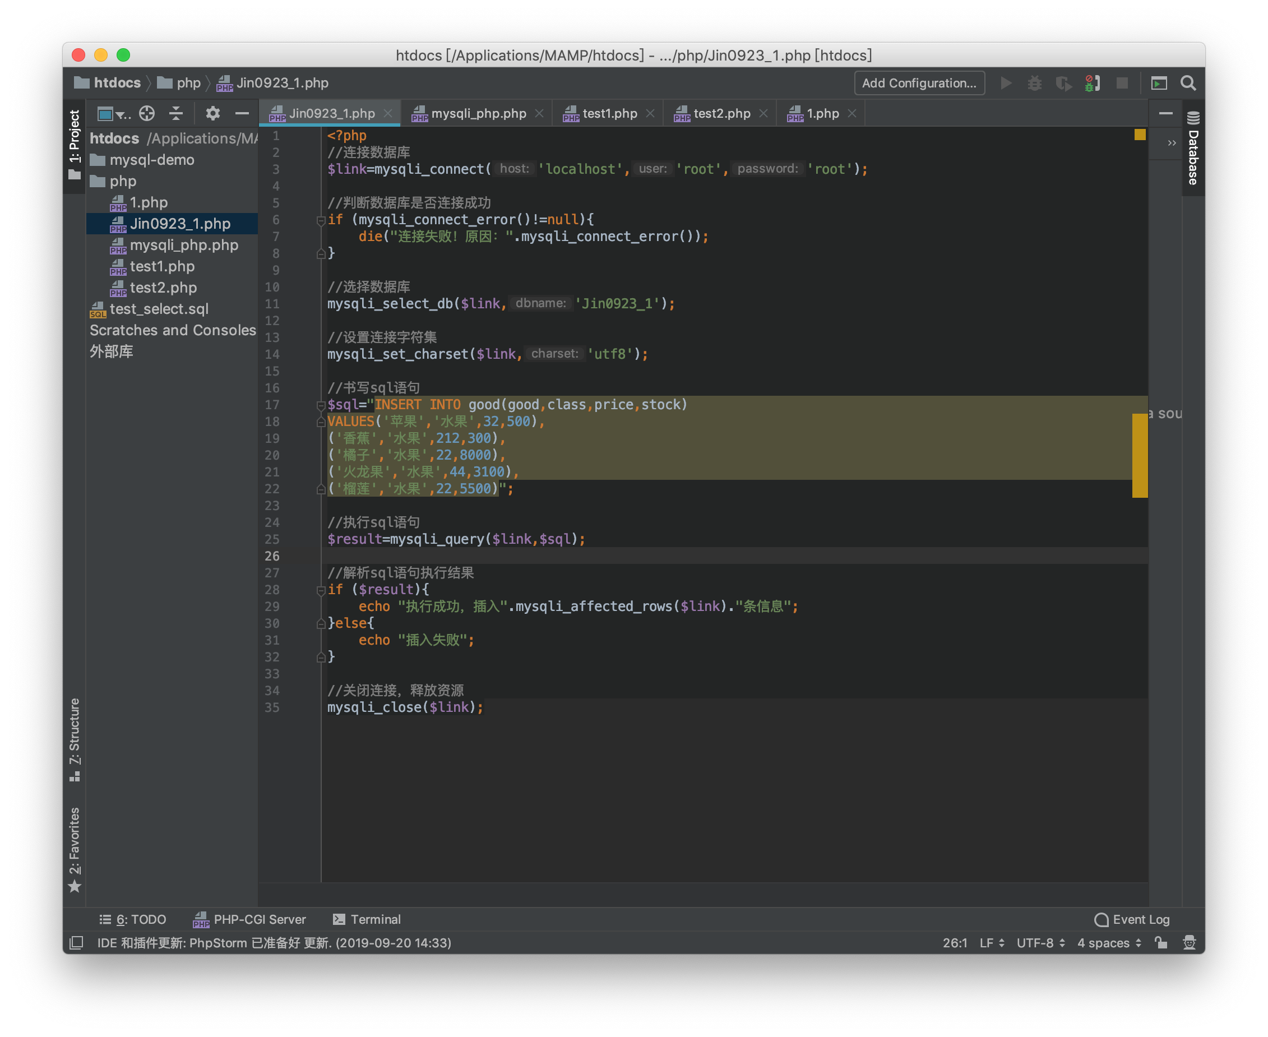Select 外部库 external libraries node
The width and height of the screenshot is (1268, 1037).
pos(172,351)
